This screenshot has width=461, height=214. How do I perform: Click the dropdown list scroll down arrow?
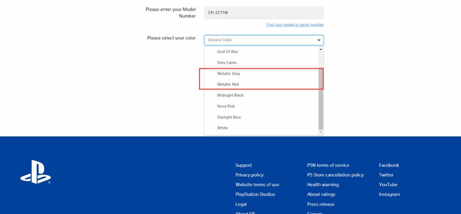pyautogui.click(x=321, y=132)
